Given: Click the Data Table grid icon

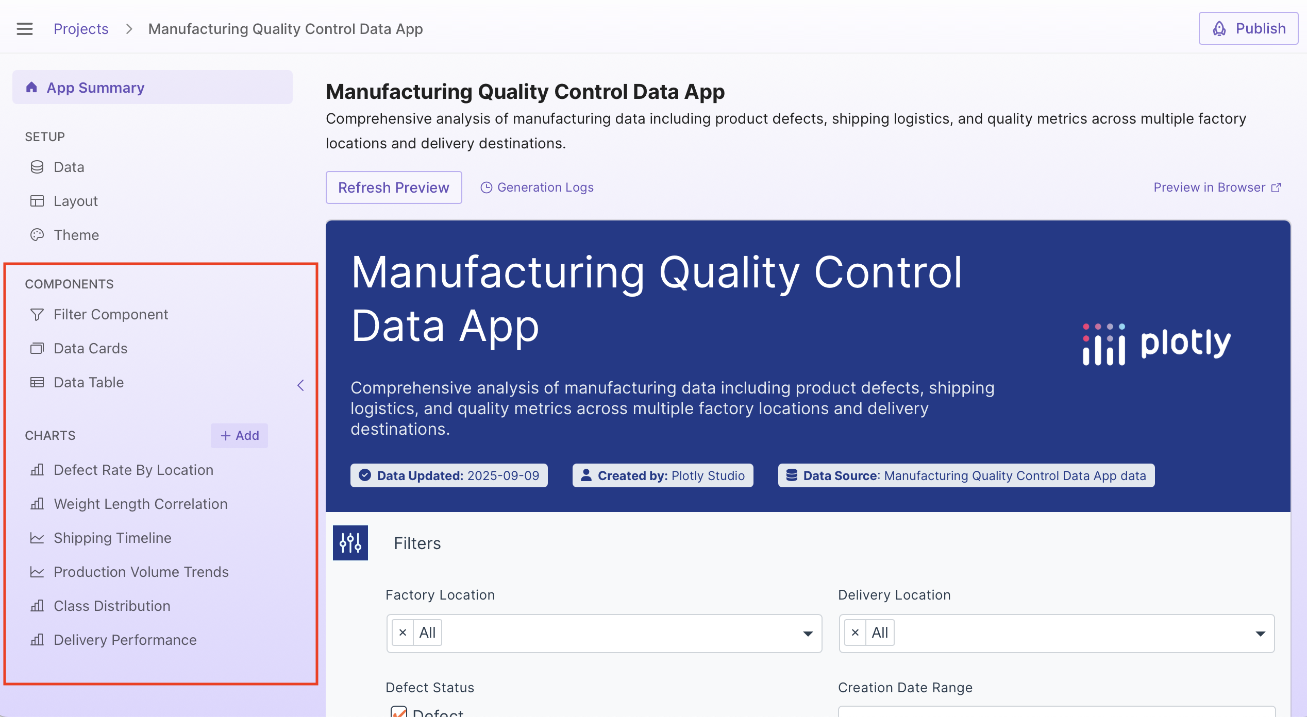Looking at the screenshot, I should click(37, 382).
